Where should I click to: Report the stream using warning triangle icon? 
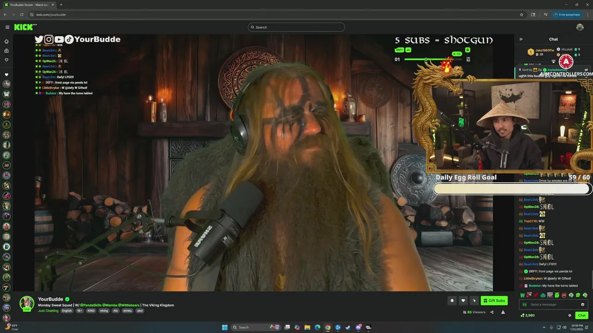click(503, 312)
